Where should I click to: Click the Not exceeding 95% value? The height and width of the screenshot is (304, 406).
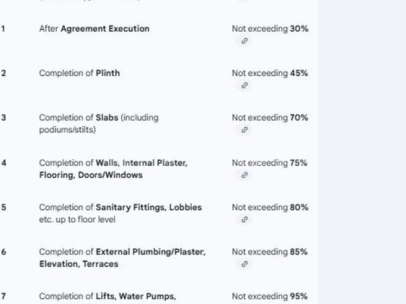[x=270, y=296]
